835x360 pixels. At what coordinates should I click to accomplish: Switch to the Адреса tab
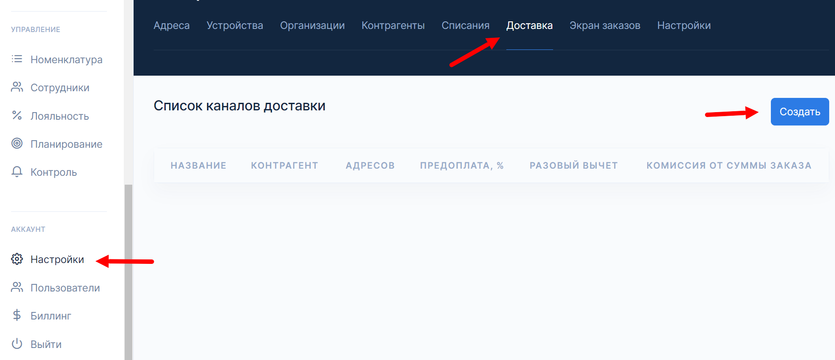tap(171, 25)
